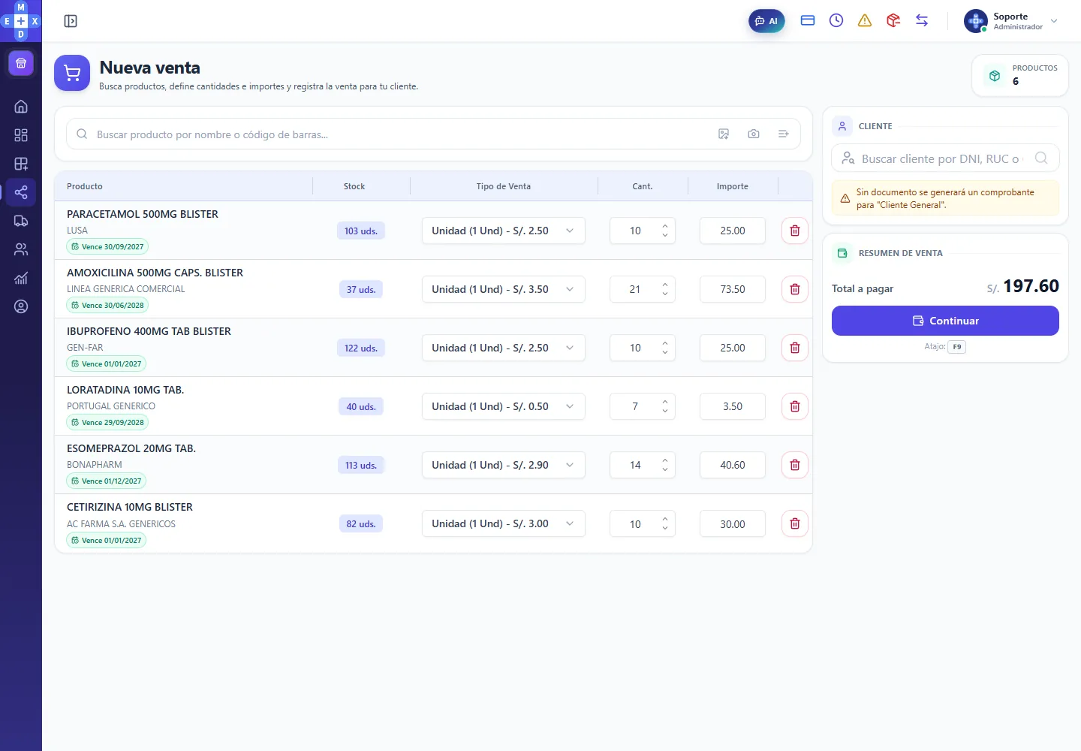Image resolution: width=1081 pixels, height=751 pixels.
Task: Open the clock history icon in top bar
Action: [x=836, y=21]
